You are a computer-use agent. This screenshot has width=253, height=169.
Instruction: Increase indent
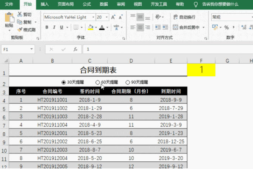tap(165, 27)
